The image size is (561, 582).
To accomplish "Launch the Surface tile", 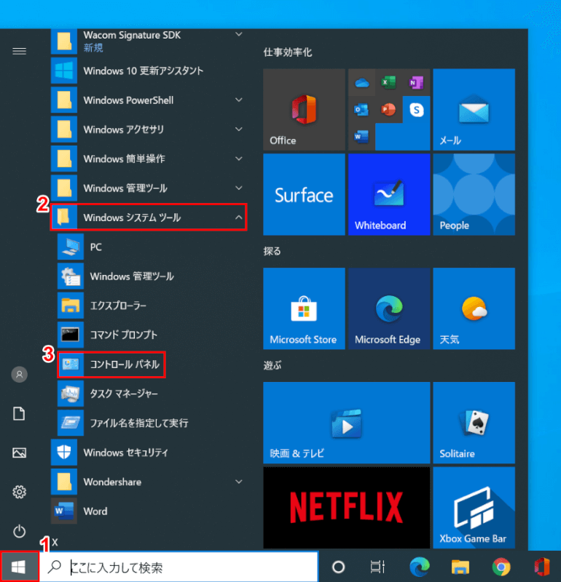I will pyautogui.click(x=304, y=194).
